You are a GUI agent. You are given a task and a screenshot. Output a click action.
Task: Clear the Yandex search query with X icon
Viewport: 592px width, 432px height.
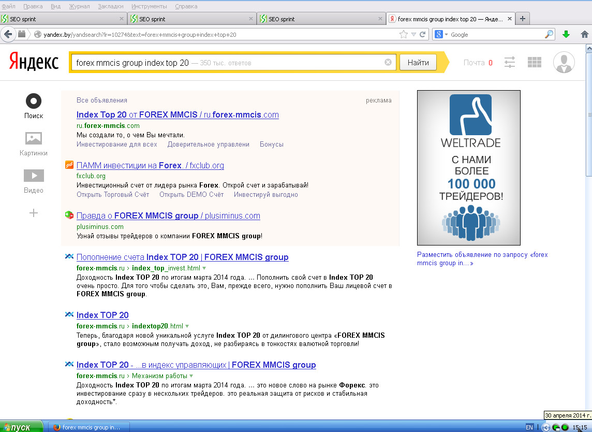388,62
